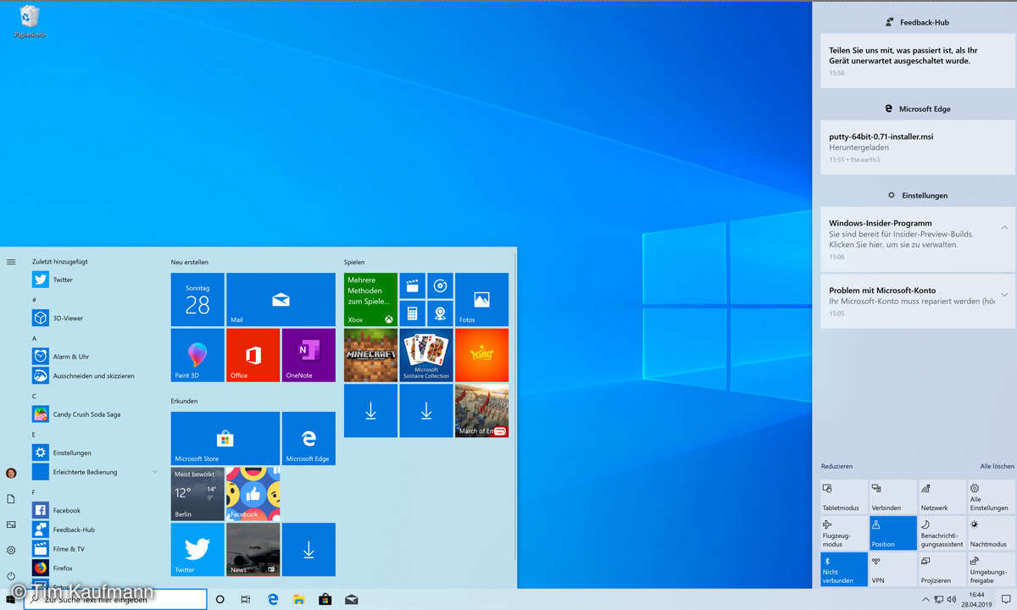Open the Twitter bird tile
The width and height of the screenshot is (1017, 610).
197,549
